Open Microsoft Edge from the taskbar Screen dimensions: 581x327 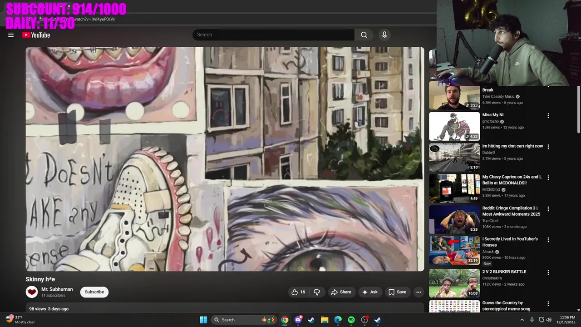click(x=338, y=320)
